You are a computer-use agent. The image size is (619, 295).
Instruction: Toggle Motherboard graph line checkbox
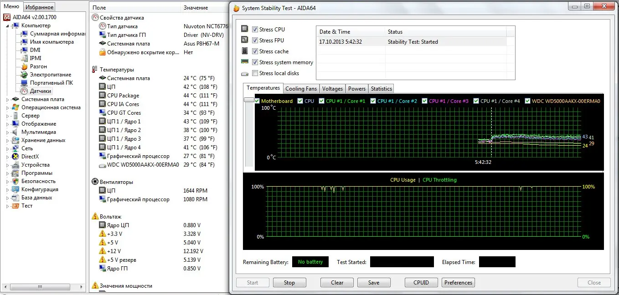258,101
